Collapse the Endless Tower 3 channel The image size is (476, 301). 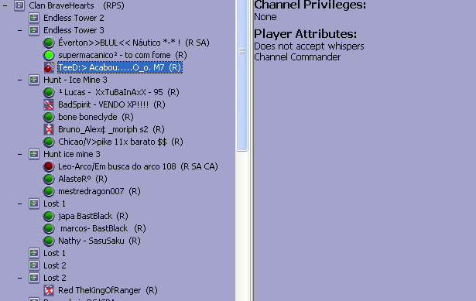click(19, 30)
